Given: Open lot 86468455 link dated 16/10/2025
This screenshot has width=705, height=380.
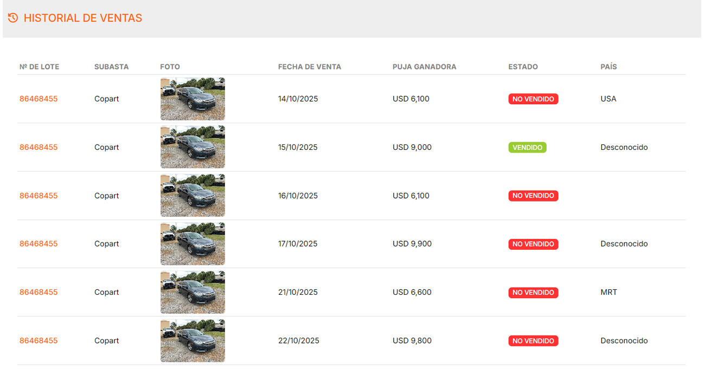Looking at the screenshot, I should point(39,195).
